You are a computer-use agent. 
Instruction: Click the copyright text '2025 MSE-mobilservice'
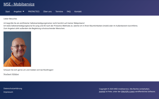(x=119, y=89)
